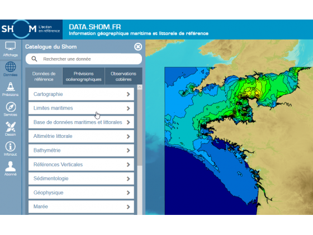
Task: Close the Catalogue du Shom panel
Action: (138, 47)
